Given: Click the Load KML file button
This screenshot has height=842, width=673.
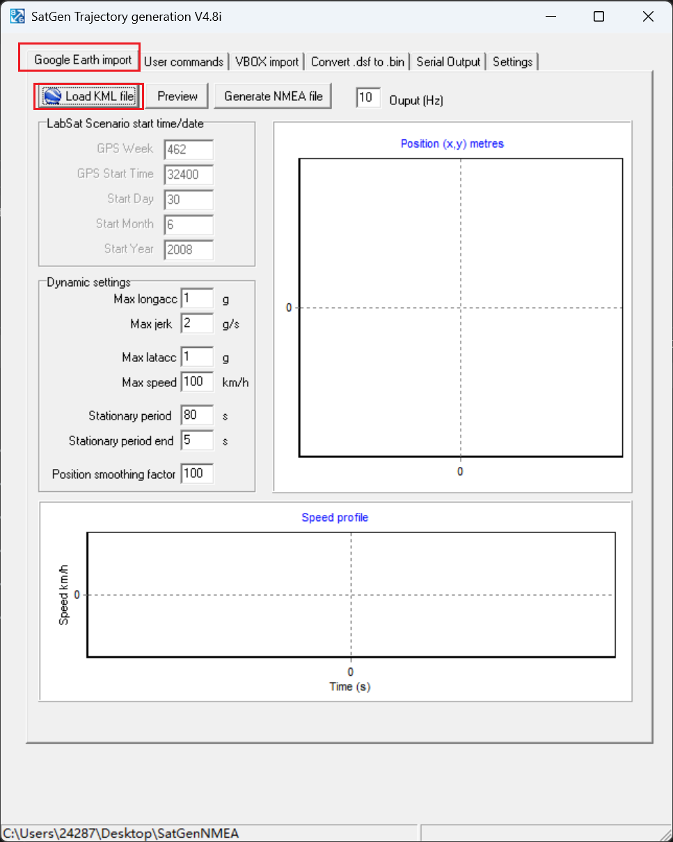Looking at the screenshot, I should [x=89, y=96].
